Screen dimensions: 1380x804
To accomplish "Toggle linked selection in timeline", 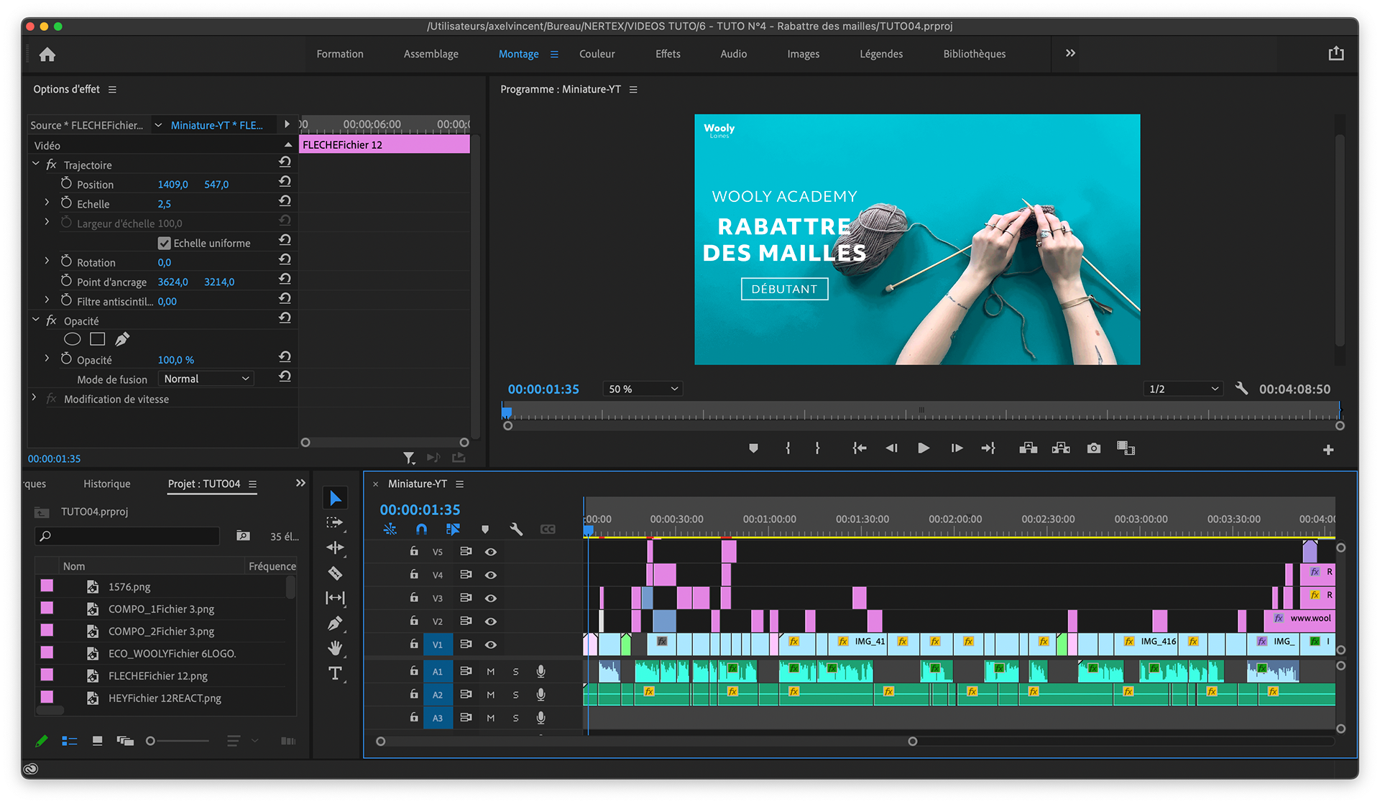I will (453, 530).
